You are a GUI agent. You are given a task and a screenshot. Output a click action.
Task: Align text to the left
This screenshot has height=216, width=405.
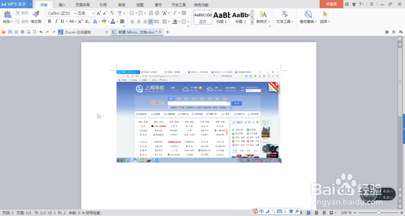pyautogui.click(x=132, y=22)
